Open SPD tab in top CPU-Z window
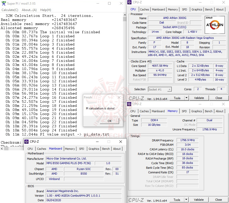Screen dimensions: 229x203 click(184, 9)
